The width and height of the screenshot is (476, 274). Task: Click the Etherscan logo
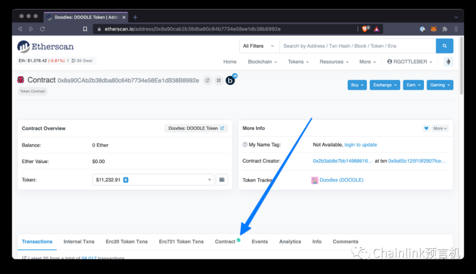[46, 46]
